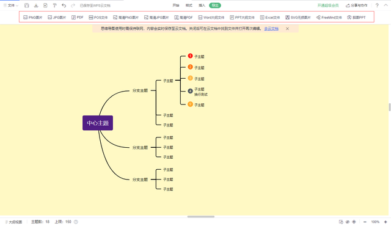Image resolution: width=391 pixels, height=226 pixels.
Task: Export as 高清PNG图片
Action: click(126, 18)
